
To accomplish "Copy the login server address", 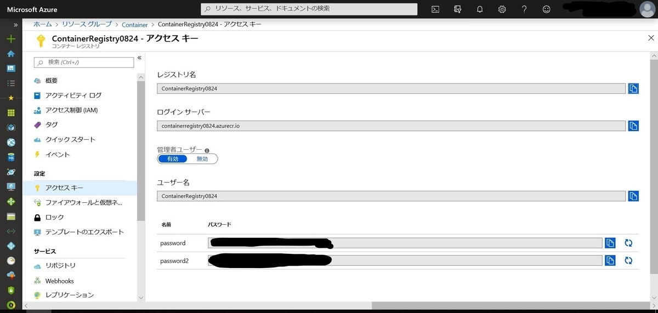I will point(633,126).
